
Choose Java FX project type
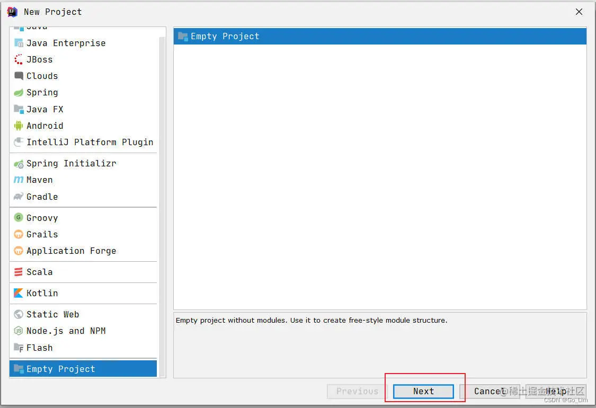point(83,109)
